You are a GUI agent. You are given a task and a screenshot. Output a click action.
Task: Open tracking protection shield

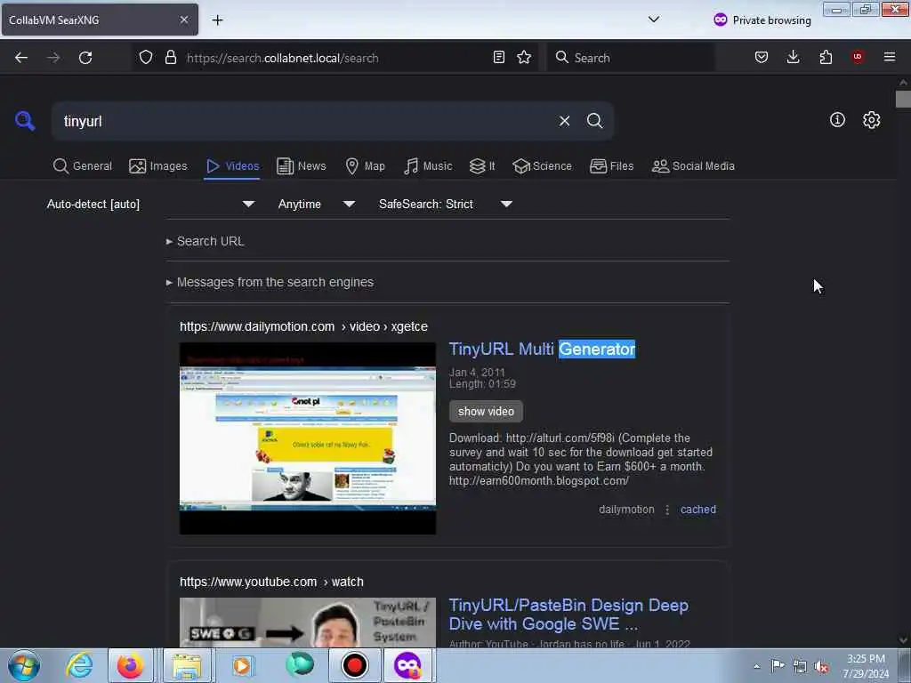click(146, 58)
